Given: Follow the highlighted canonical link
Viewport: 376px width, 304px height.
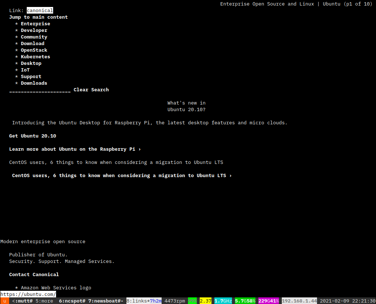Looking at the screenshot, I should (40, 10).
